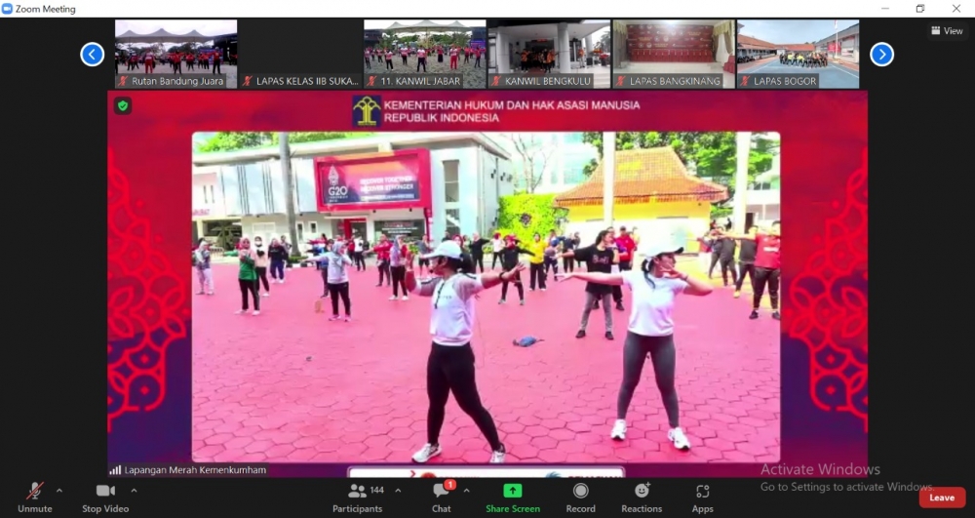Select 11. KANWIL JABAR video thumbnail

click(425, 54)
